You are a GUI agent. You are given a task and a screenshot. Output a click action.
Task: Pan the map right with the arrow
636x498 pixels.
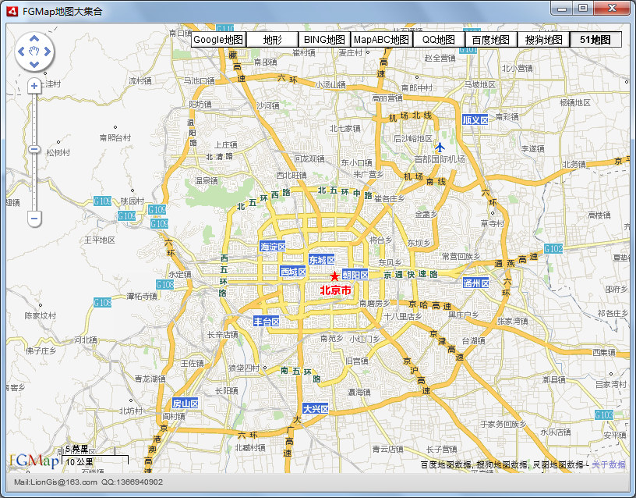pyautogui.click(x=48, y=52)
